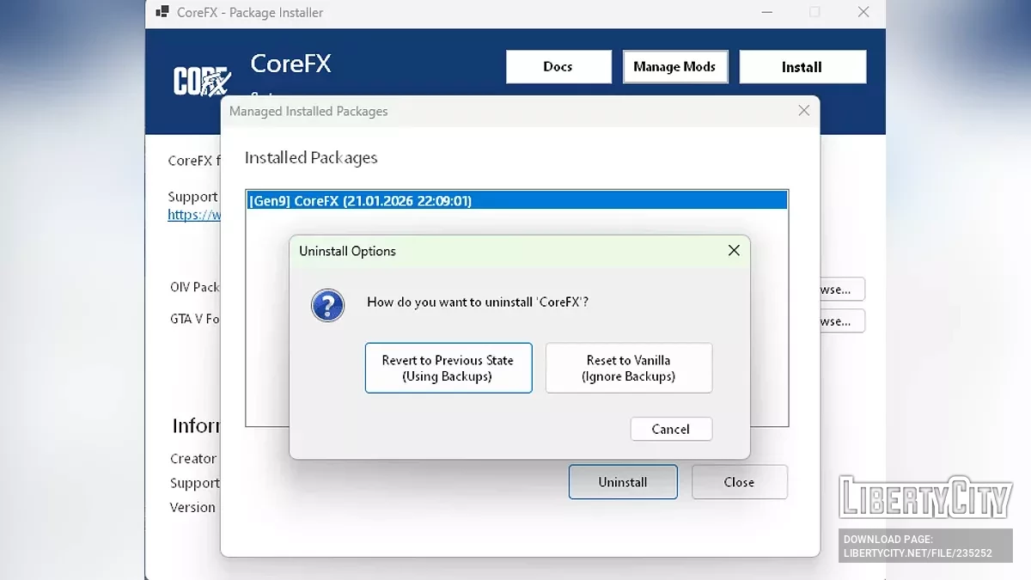Image resolution: width=1031 pixels, height=580 pixels.
Task: Click the LibertyCity watermark logo
Action: [925, 498]
